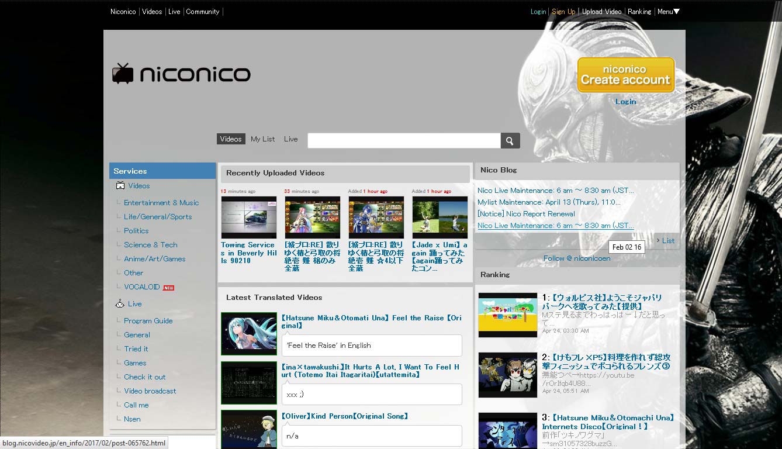
Task: Click Jade x Umi again video title
Action: pyautogui.click(x=440, y=257)
